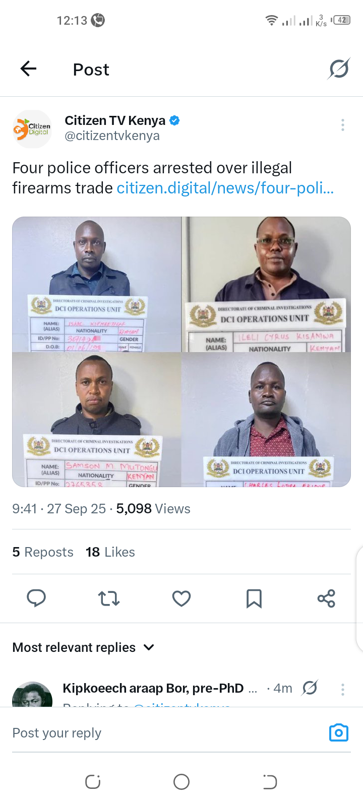Tap Grok icon on Kipkoeech's reply
363x806 pixels.
[310, 688]
